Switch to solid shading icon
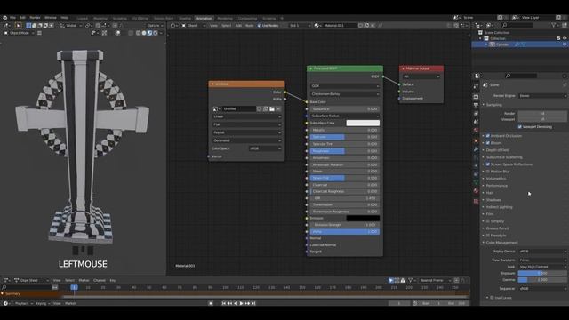 (x=144, y=33)
